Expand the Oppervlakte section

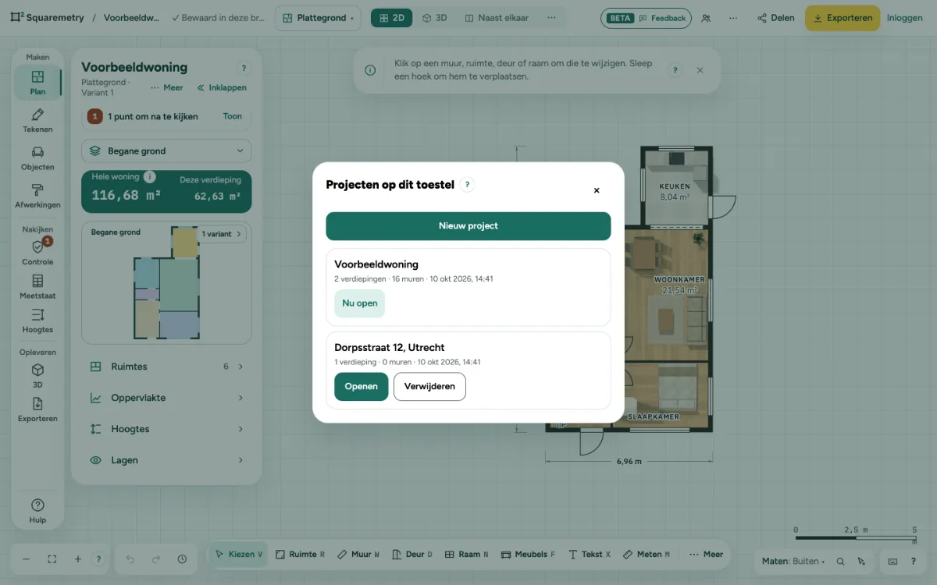click(166, 398)
